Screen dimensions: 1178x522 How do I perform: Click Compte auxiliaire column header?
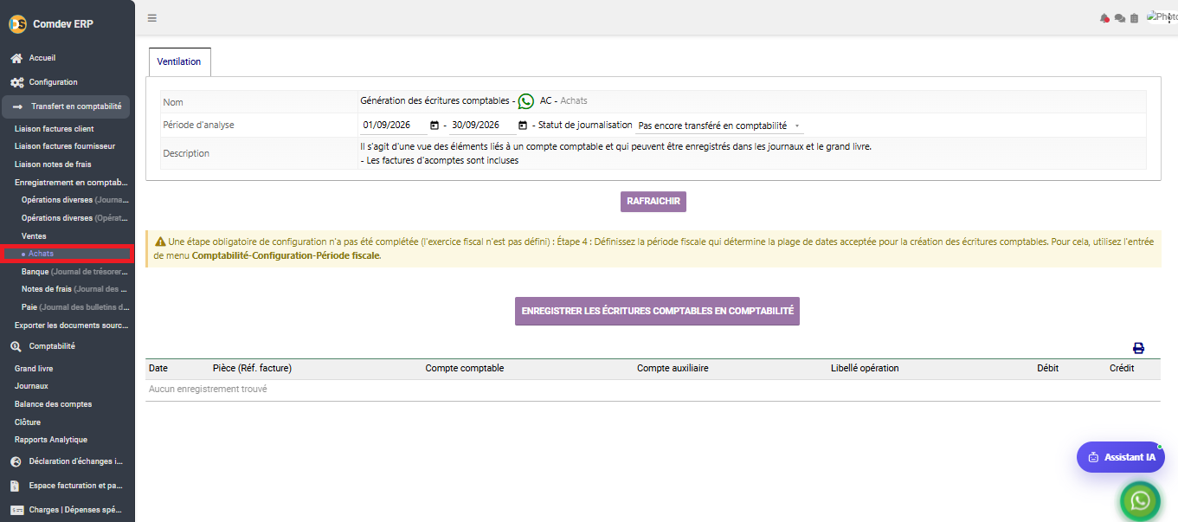click(x=673, y=368)
